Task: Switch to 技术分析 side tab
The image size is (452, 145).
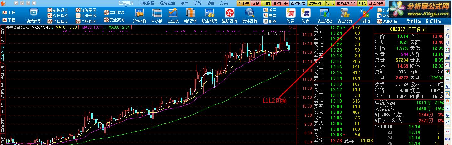Action: point(3,53)
